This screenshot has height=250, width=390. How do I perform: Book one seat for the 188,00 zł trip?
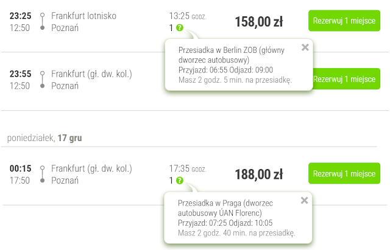[x=344, y=174]
